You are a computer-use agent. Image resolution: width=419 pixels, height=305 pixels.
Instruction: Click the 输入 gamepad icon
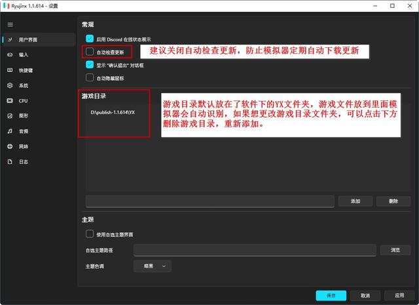(x=10, y=54)
